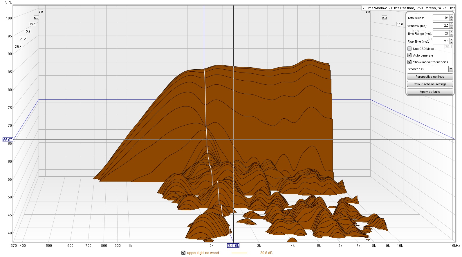Open the Smooth 1/6 dropdown
This screenshot has width=462, height=257.
(430, 69)
